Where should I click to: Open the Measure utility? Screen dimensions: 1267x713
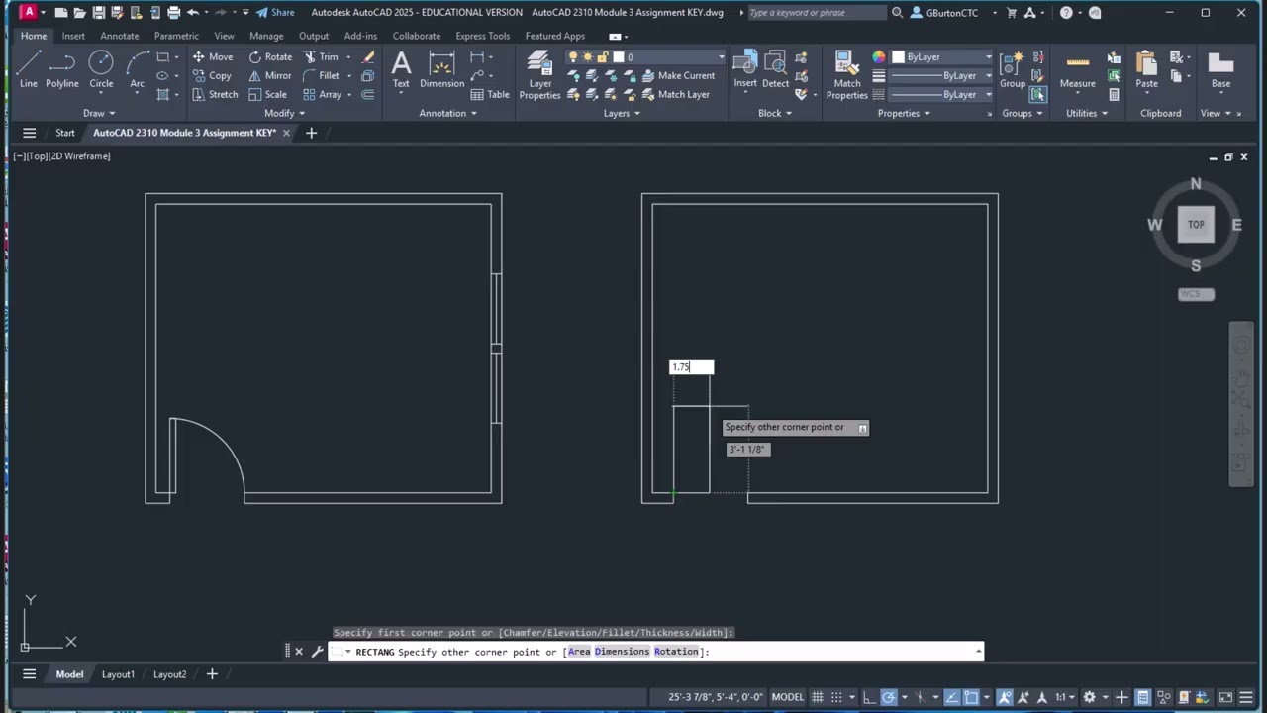coord(1078,69)
